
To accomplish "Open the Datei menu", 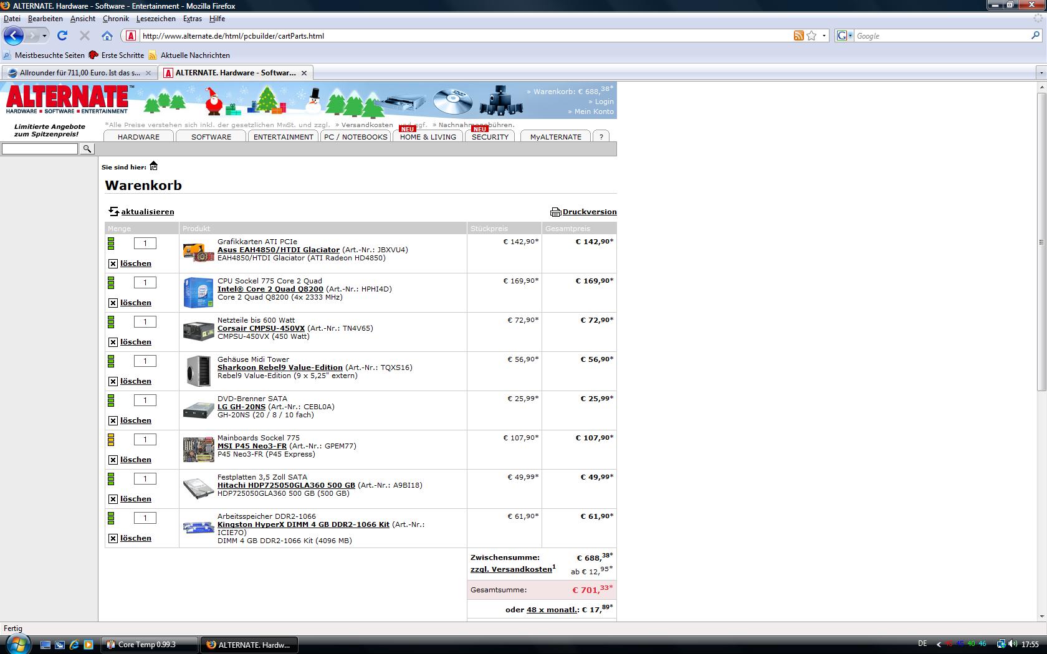I will 12,19.
